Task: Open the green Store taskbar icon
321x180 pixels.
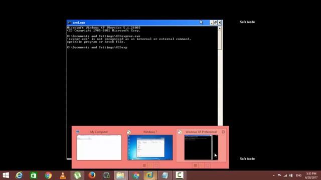Action: point(34,175)
